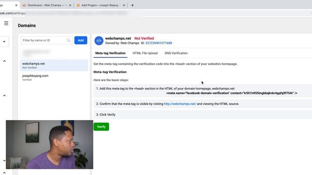Click step 3 'Click Verify' text
The width and height of the screenshot is (312, 175).
(x=106, y=115)
